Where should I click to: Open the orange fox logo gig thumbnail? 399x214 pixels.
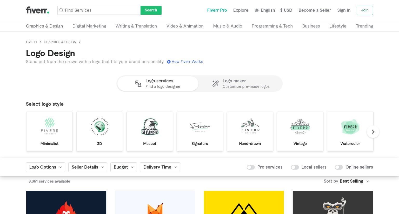(x=155, y=202)
